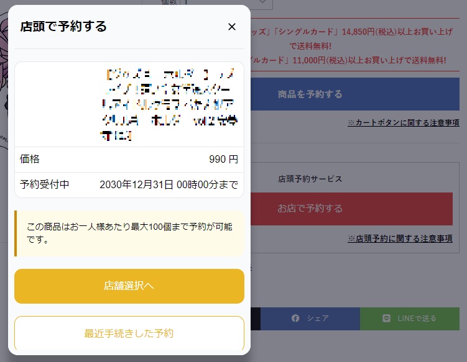Click the 店頭で予約する dialog title
467x362 pixels.
pos(63,27)
